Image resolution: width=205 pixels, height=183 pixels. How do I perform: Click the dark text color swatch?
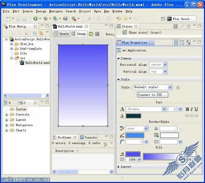133,116
